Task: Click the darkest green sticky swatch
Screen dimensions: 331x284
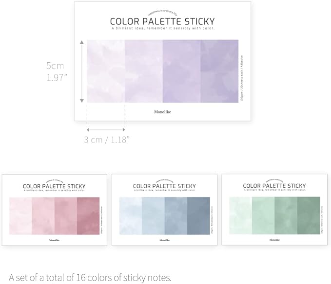Action: pos(309,216)
